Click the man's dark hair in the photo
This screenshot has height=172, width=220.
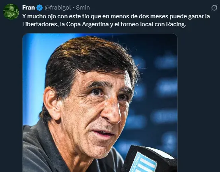[90, 59]
